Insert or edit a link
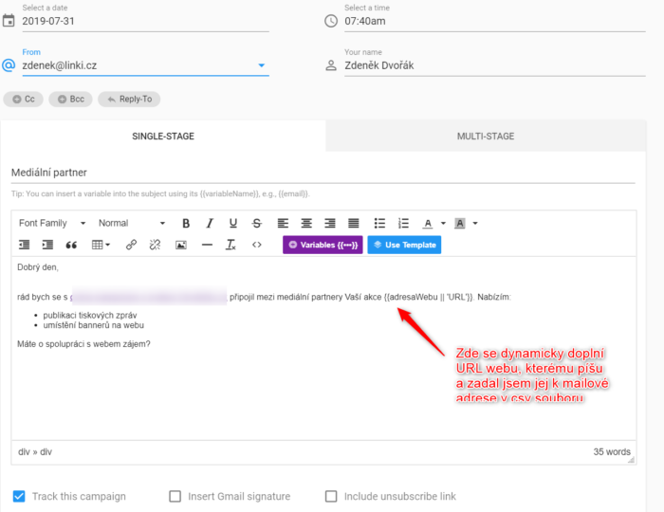This screenshot has width=664, height=512. tap(131, 245)
